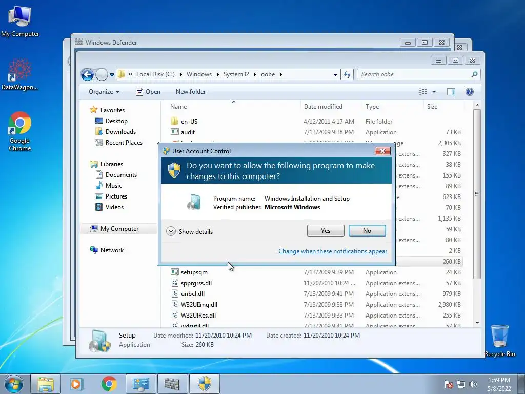Image resolution: width=525 pixels, height=394 pixels.
Task: Click the Explorer forward arrow button
Action: tap(102, 74)
